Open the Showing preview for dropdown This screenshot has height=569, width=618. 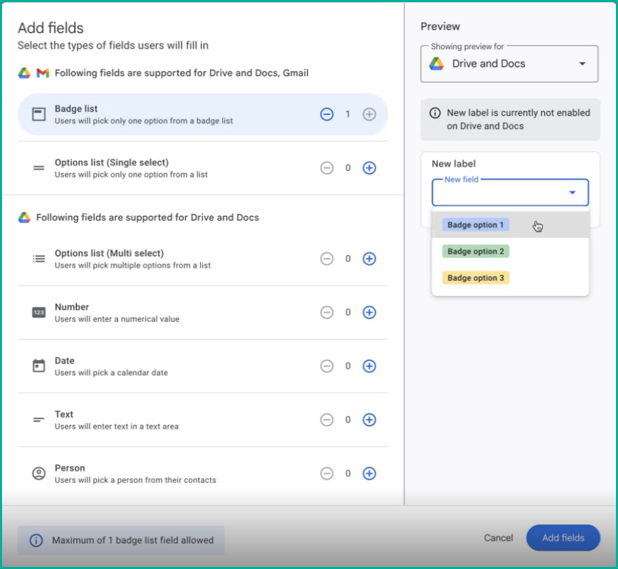coord(509,64)
